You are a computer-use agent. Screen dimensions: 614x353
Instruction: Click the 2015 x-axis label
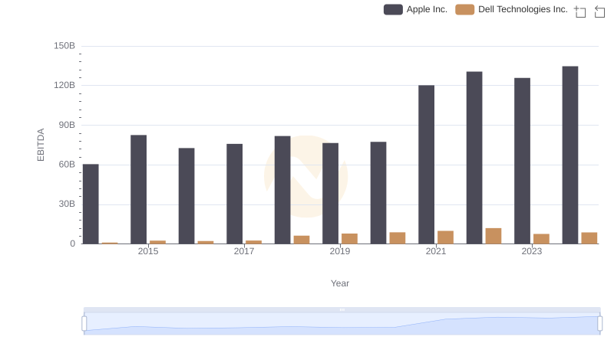point(148,251)
